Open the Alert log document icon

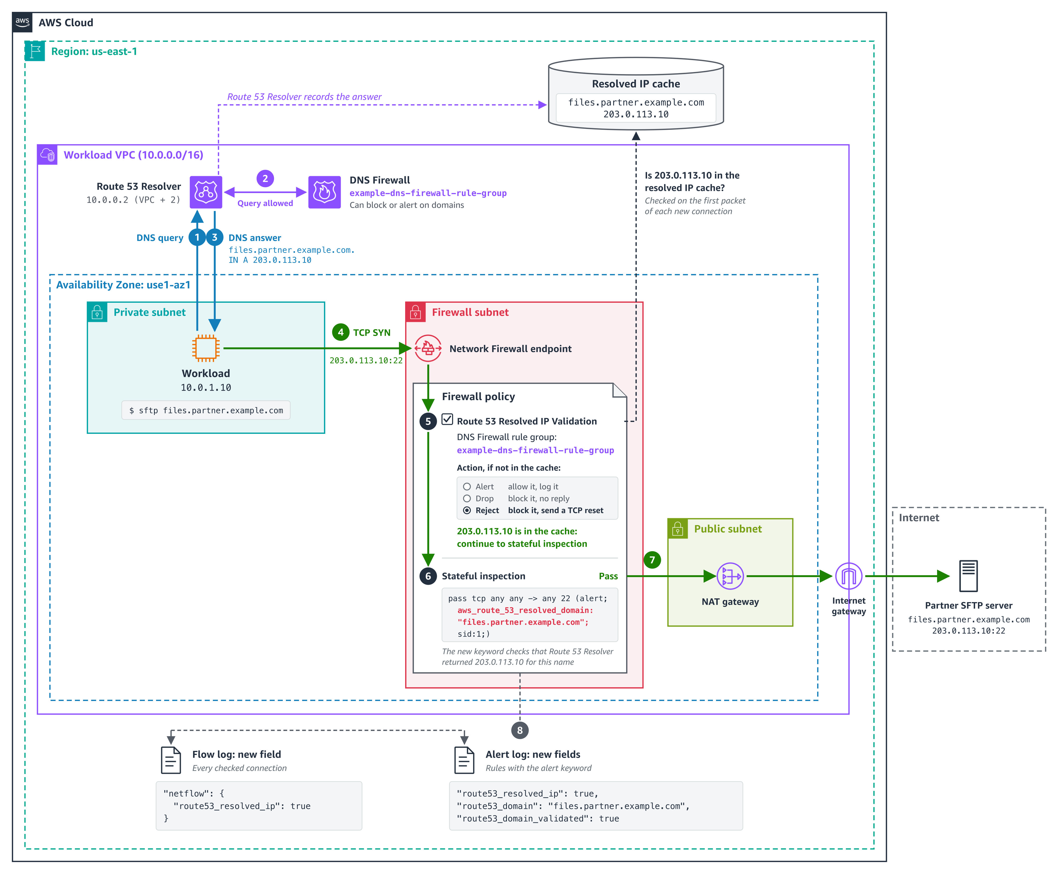coord(464,760)
